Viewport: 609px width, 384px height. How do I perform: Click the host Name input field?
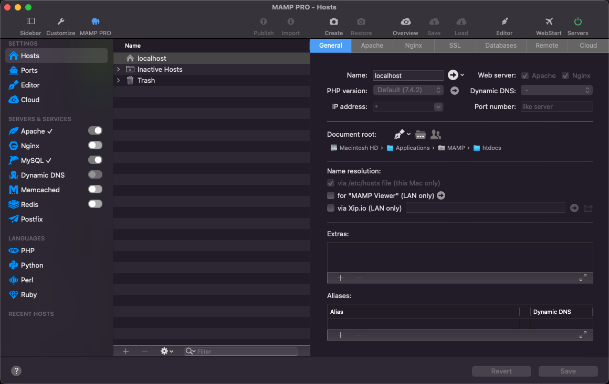pyautogui.click(x=408, y=75)
